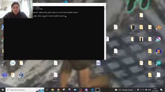Minimize the Command Prompt window
The width and height of the screenshot is (165, 92).
pos(93,5)
